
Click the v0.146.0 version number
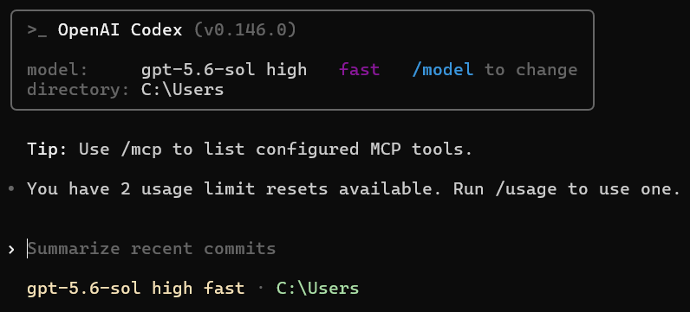click(245, 30)
